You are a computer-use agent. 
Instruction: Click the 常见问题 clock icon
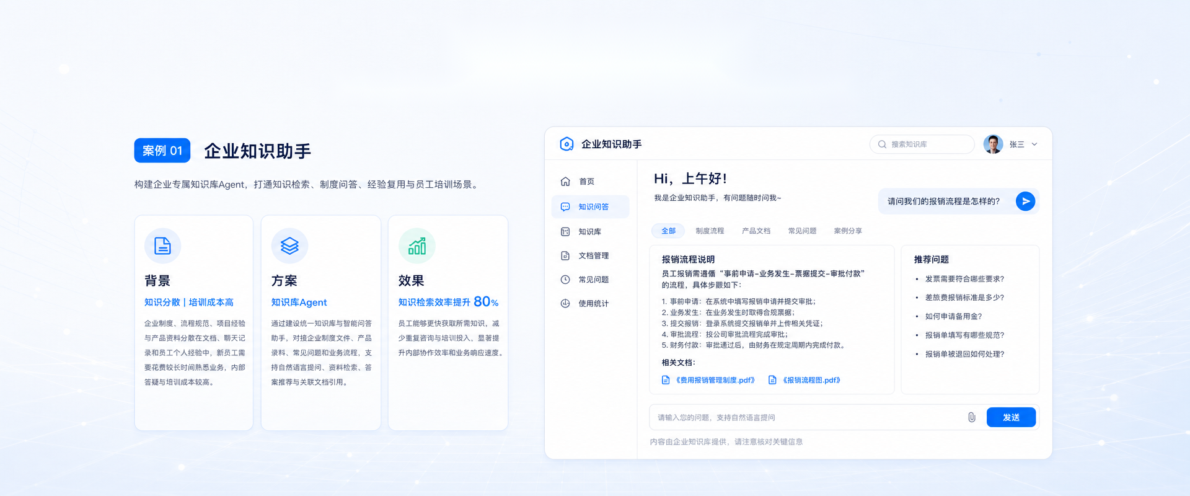[565, 280]
